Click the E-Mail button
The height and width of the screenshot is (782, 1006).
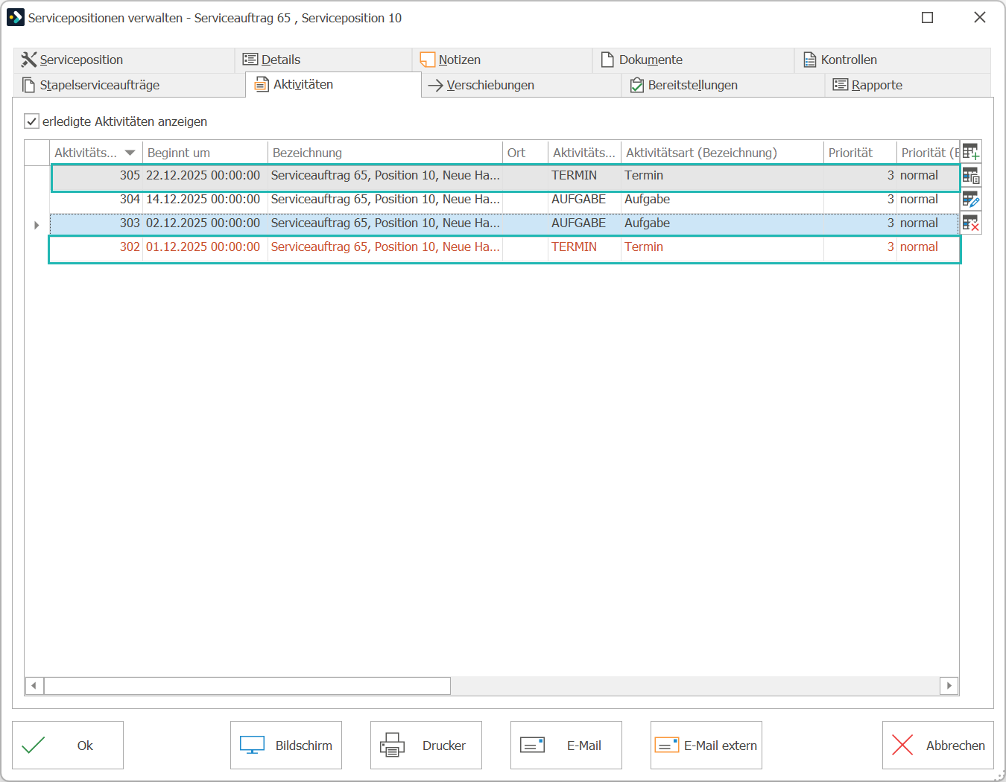[566, 745]
